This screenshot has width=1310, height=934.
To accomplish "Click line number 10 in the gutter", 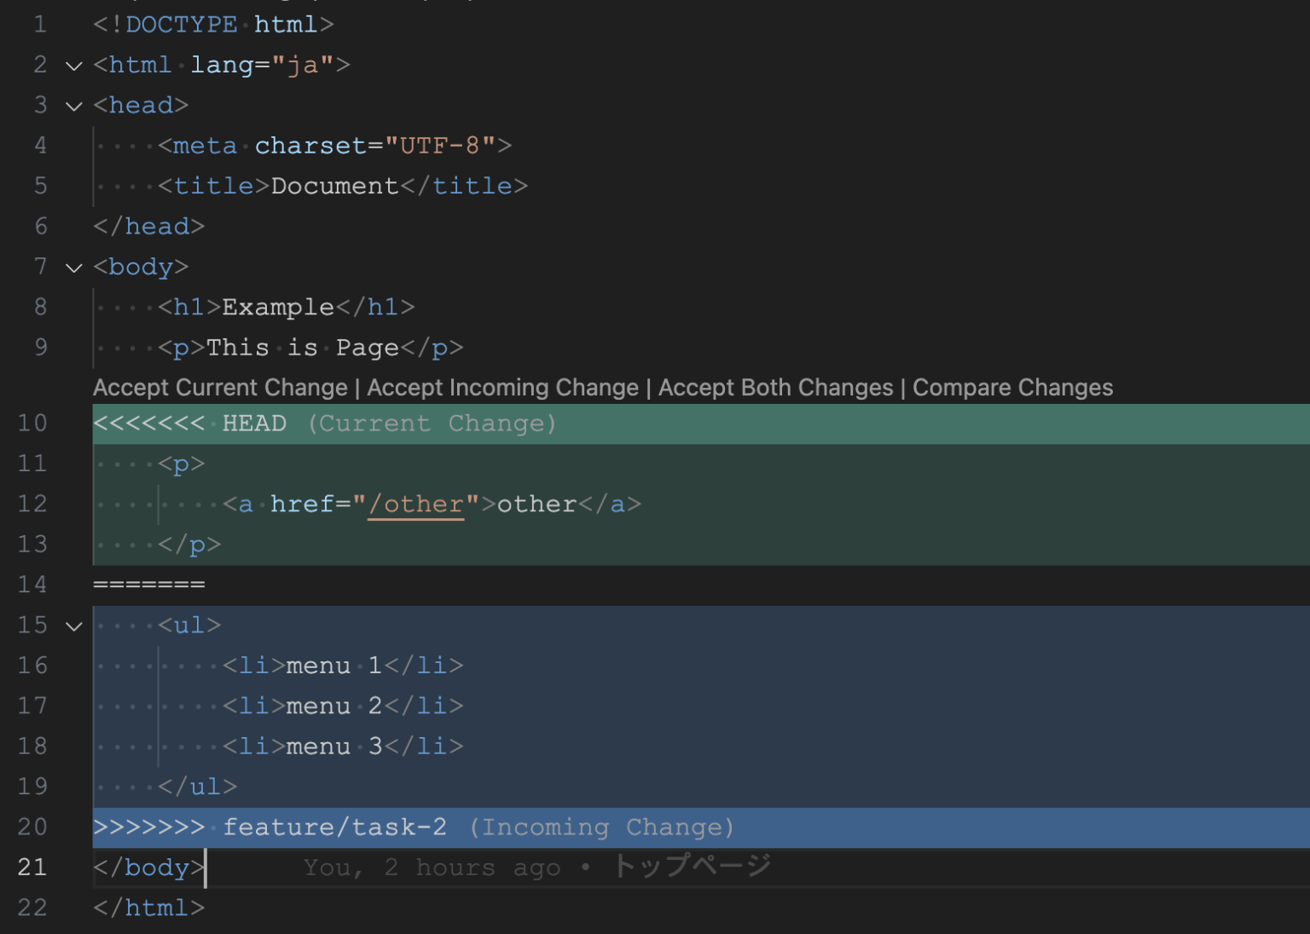I will [32, 423].
